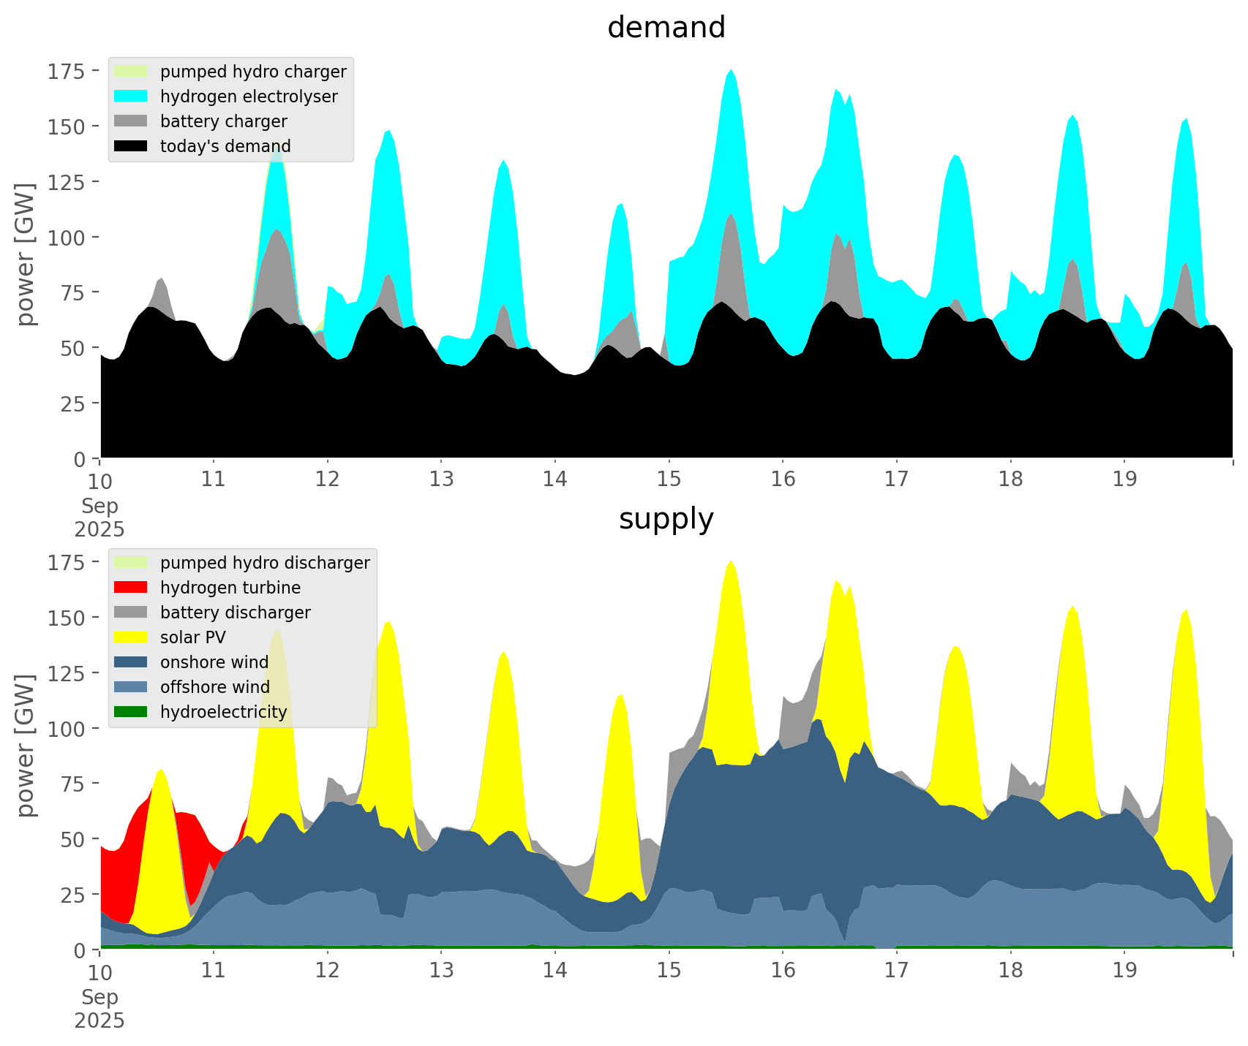Click the pumped hydro charger legend swatch
Screen dimensions: 1248x1046
(131, 72)
